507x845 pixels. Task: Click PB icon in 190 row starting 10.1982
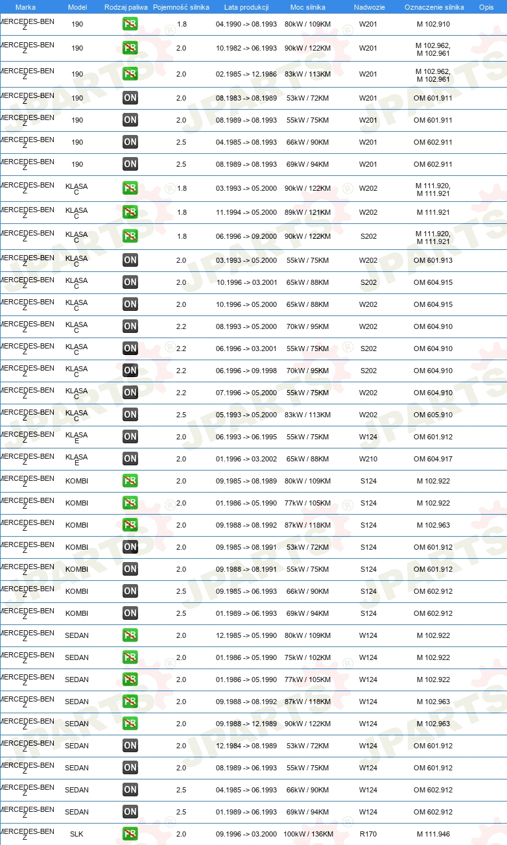coord(130,49)
